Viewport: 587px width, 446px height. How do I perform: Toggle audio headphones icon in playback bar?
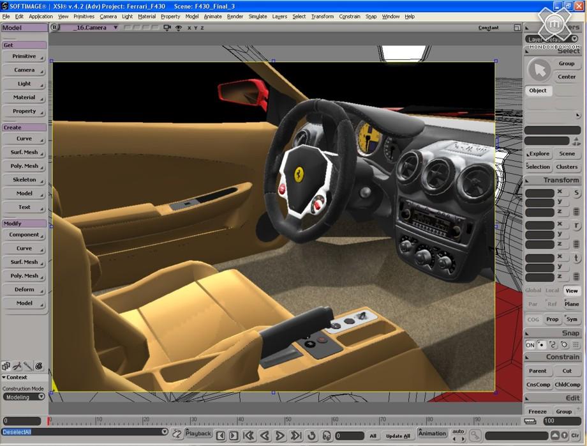pos(327,436)
